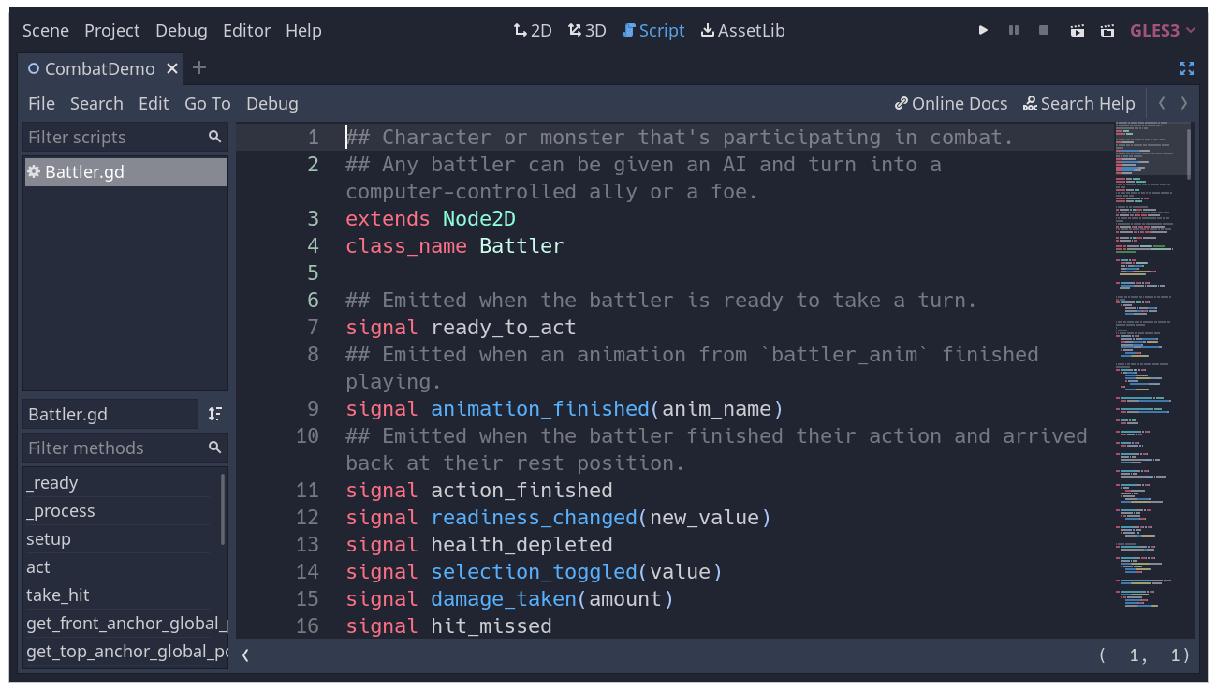
Task: Toggle alphabetical method sorting next to Battler.gd
Action: [213, 413]
